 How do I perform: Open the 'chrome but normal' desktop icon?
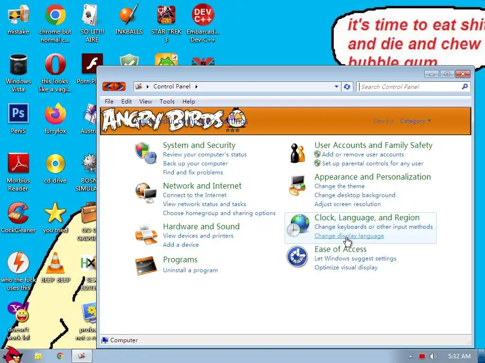(x=55, y=23)
